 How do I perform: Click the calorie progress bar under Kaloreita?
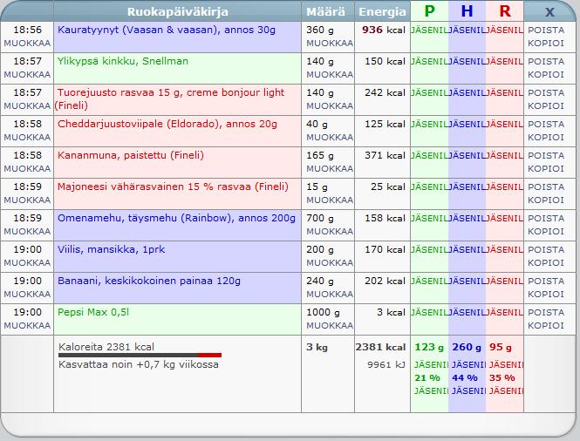(140, 355)
